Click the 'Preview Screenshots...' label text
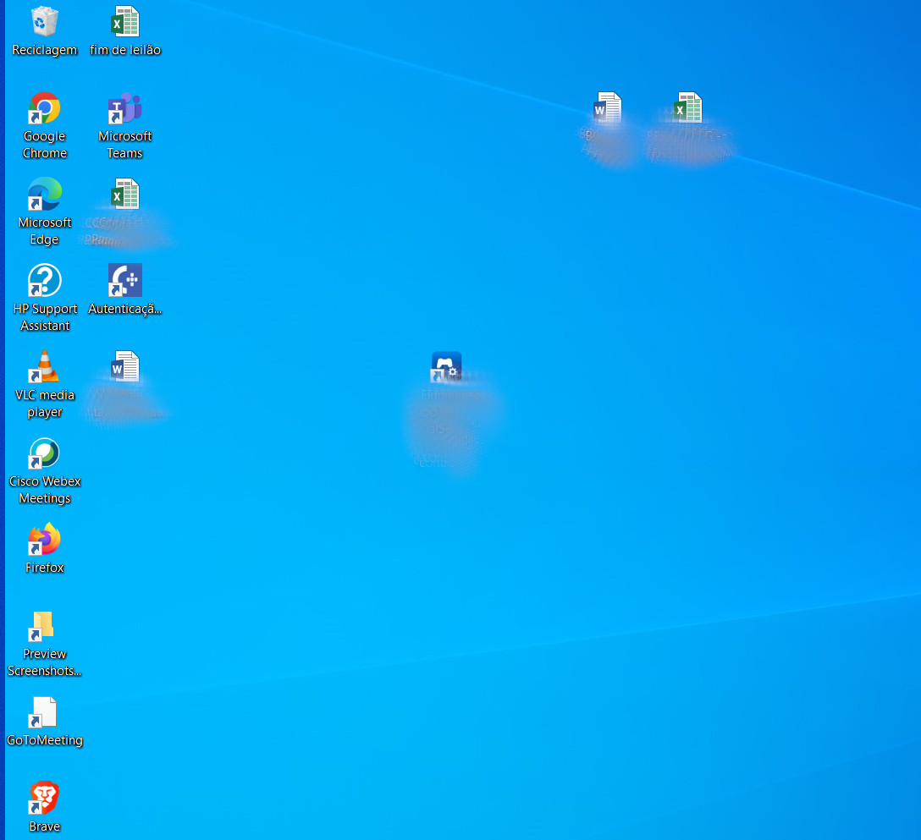Viewport: 921px width, 840px height. [45, 662]
